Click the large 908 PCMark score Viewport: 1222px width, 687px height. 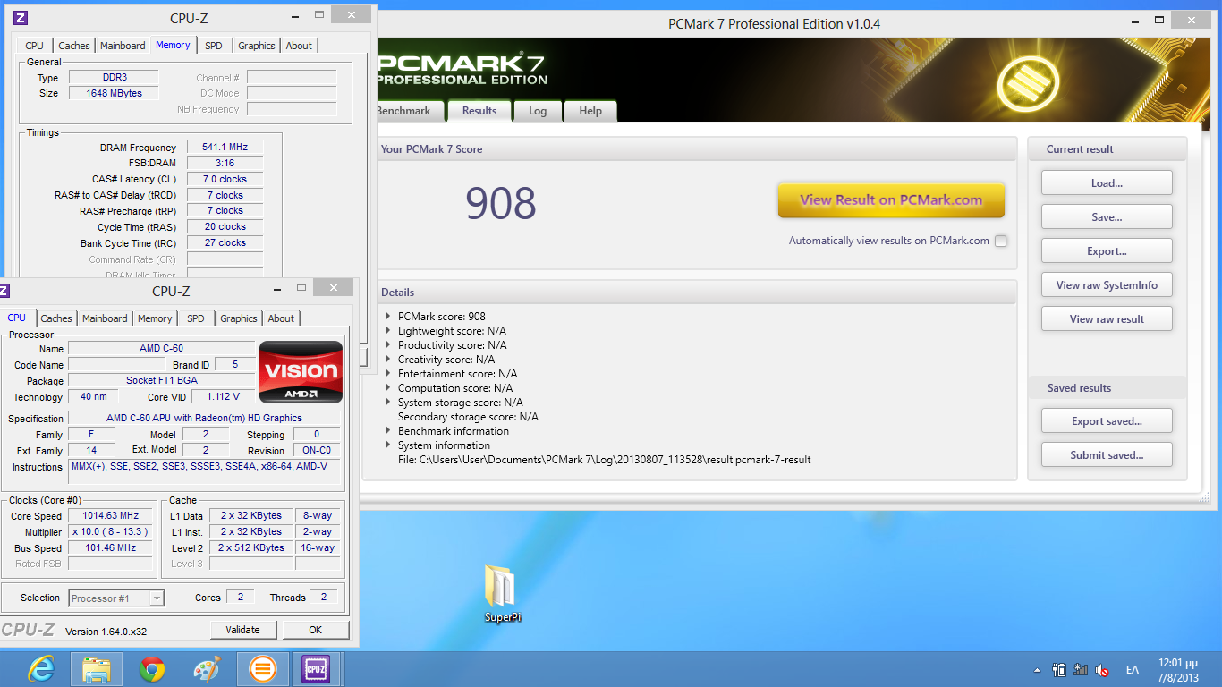[x=500, y=204]
